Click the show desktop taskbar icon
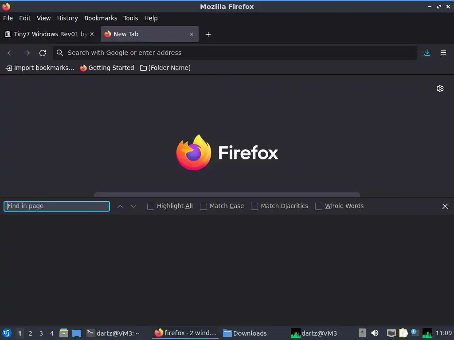Viewport: 454px width, 340px height. (x=77, y=333)
